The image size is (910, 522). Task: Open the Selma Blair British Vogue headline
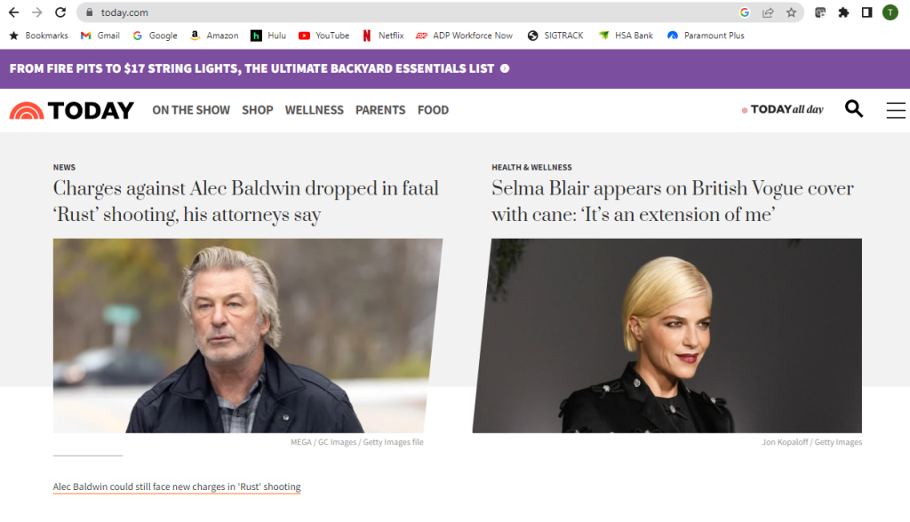(673, 202)
